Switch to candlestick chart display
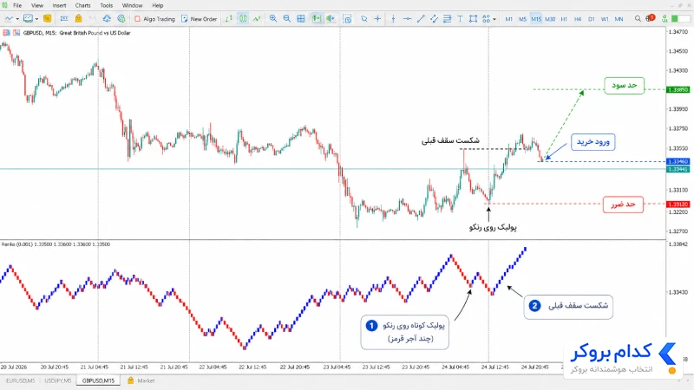This screenshot has width=694, height=390. 243,18
